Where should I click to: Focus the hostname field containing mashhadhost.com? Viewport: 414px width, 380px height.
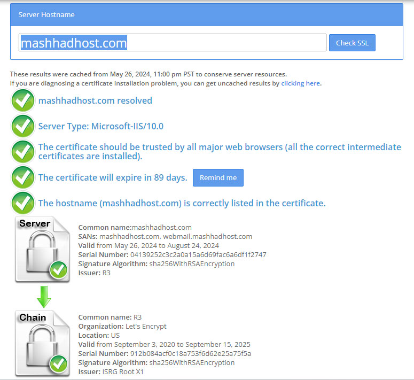[172, 43]
